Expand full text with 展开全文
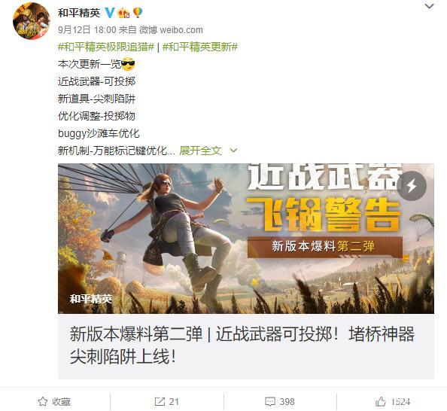 (200, 151)
